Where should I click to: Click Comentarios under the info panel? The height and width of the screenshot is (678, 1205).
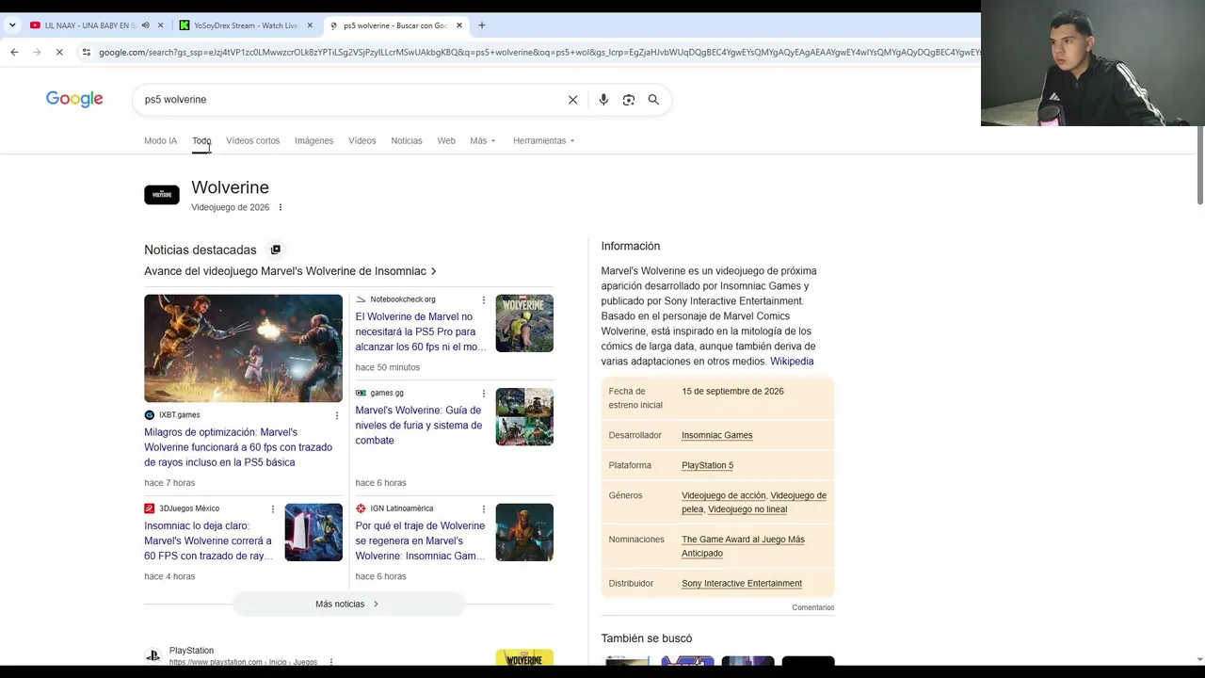click(x=813, y=607)
